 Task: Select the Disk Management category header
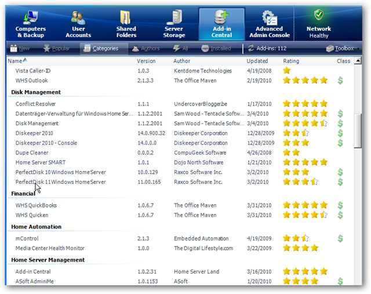click(x=36, y=92)
